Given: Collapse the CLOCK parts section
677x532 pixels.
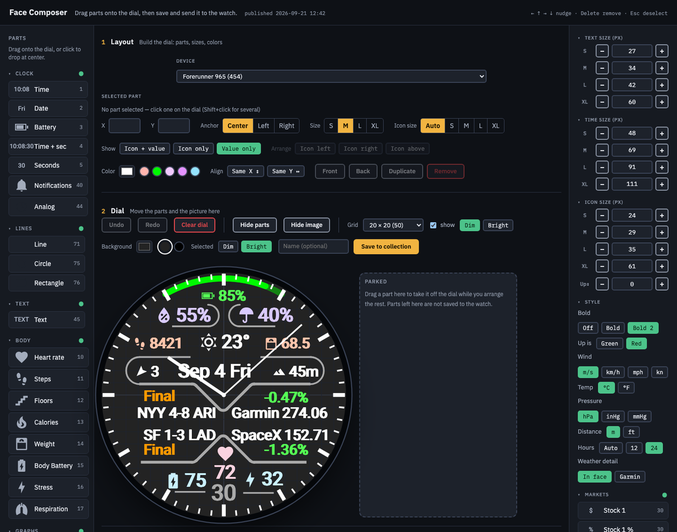Looking at the screenshot, I should (24, 73).
